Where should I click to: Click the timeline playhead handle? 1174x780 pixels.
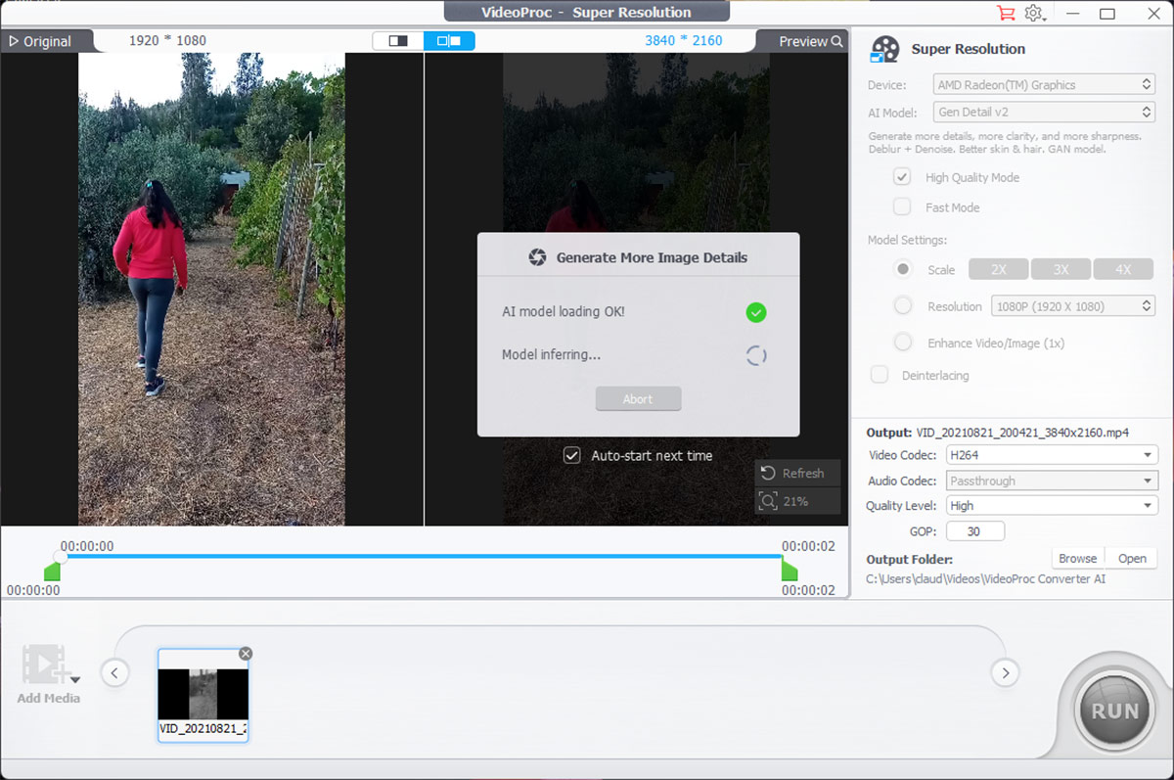[x=61, y=556]
